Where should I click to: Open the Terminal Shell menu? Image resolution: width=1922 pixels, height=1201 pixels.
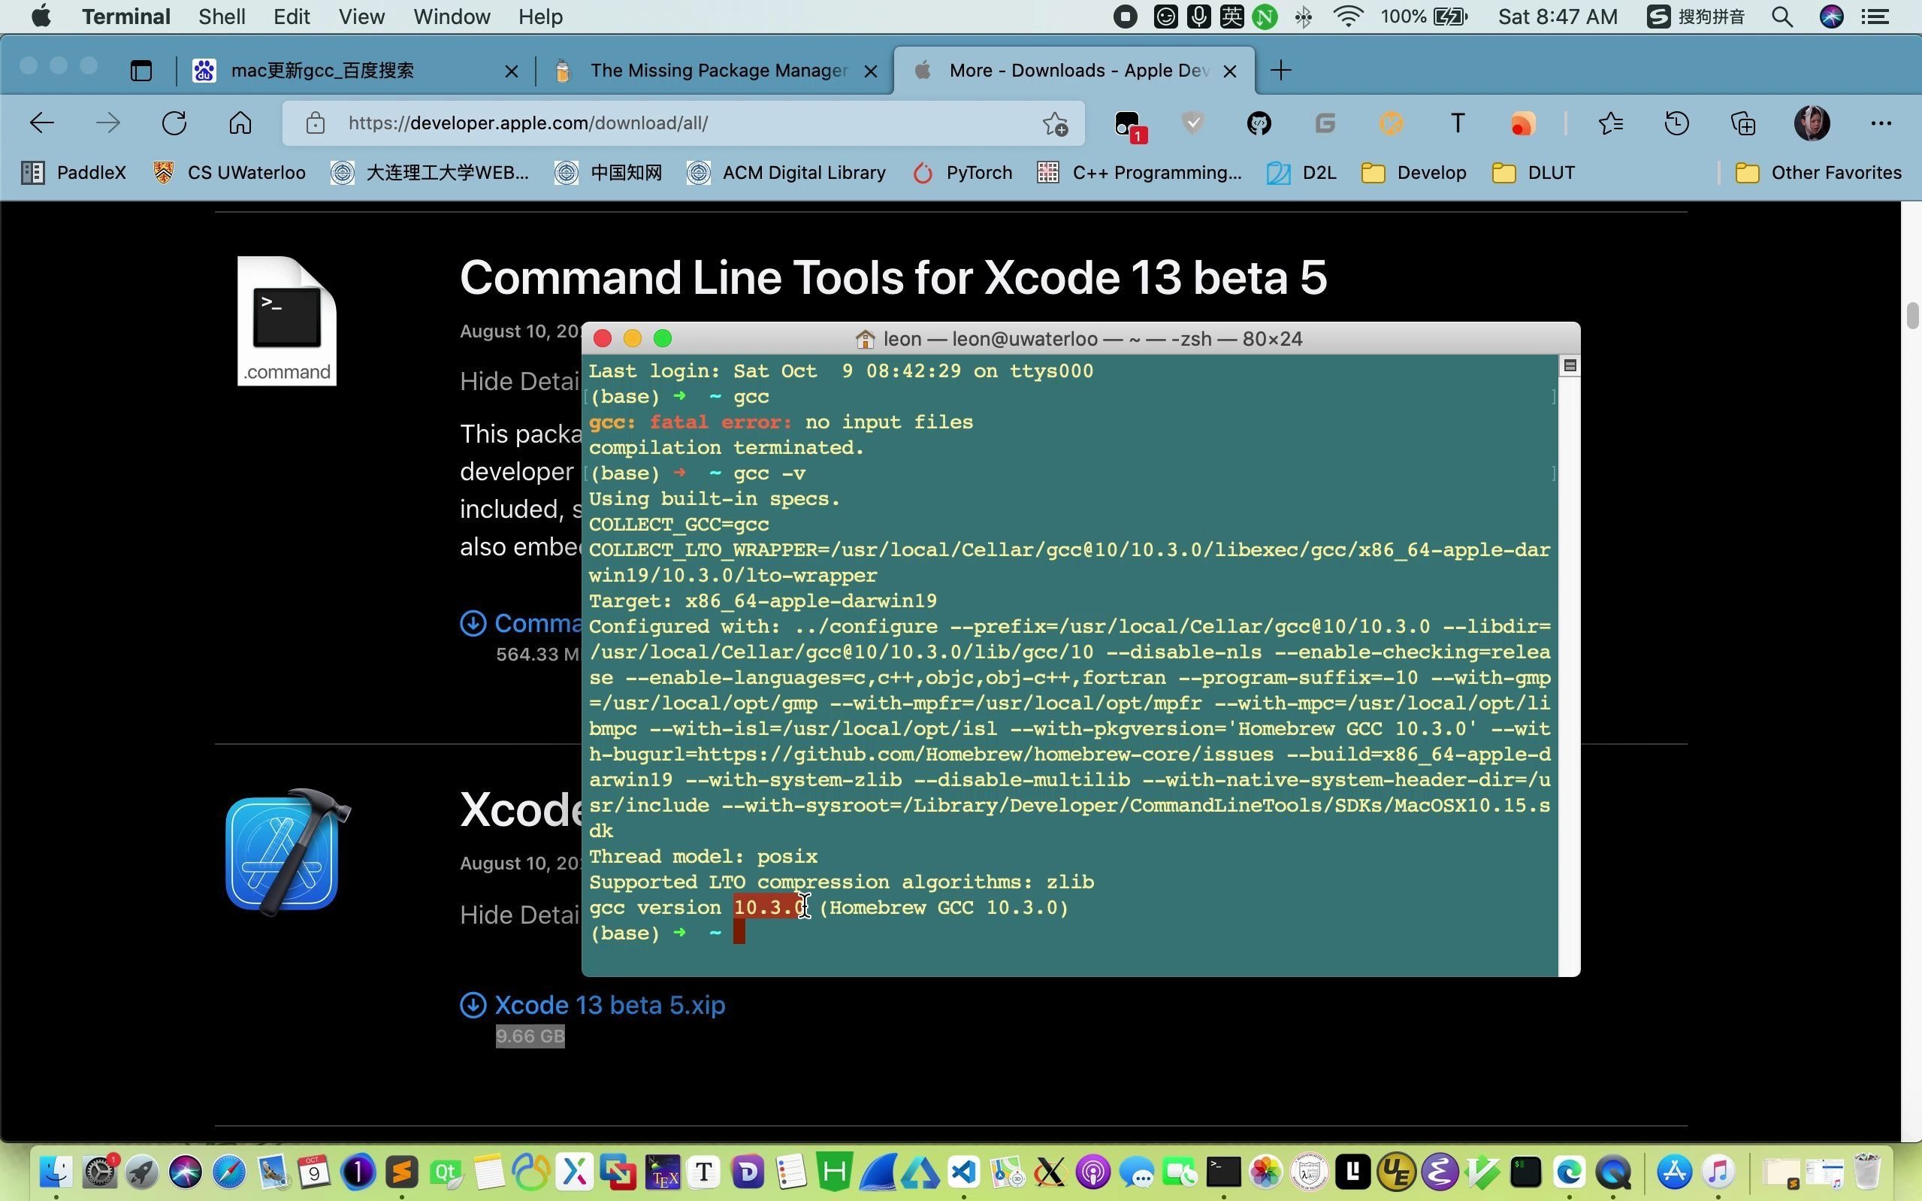[x=222, y=17]
